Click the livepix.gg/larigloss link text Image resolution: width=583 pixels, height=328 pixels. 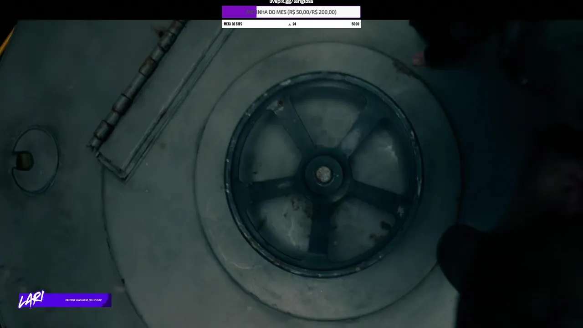coord(291,2)
